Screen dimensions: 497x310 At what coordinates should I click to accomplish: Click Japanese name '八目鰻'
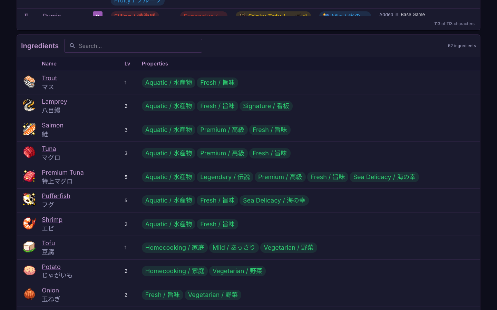51,110
